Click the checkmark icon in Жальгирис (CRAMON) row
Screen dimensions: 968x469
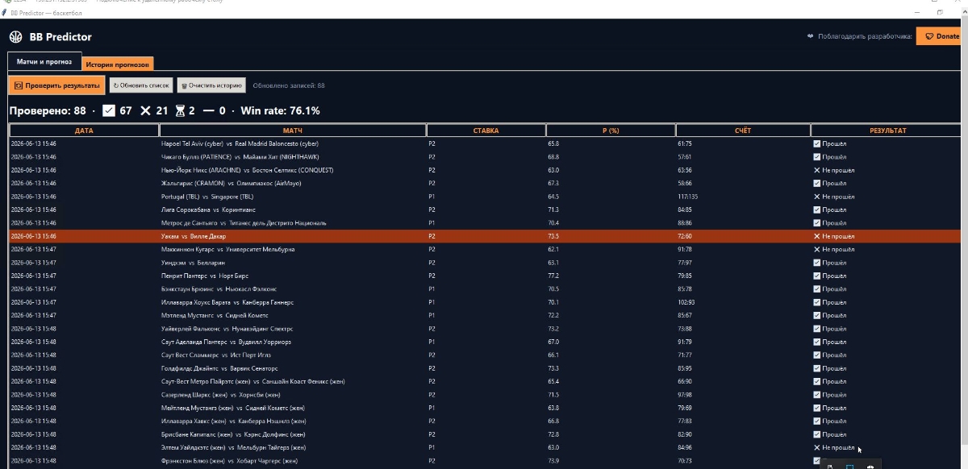click(817, 184)
